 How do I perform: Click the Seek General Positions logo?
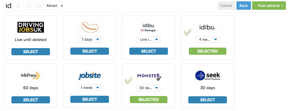pos(208,75)
